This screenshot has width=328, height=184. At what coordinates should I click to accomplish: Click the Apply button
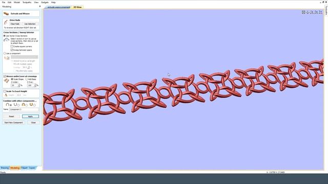point(30,117)
